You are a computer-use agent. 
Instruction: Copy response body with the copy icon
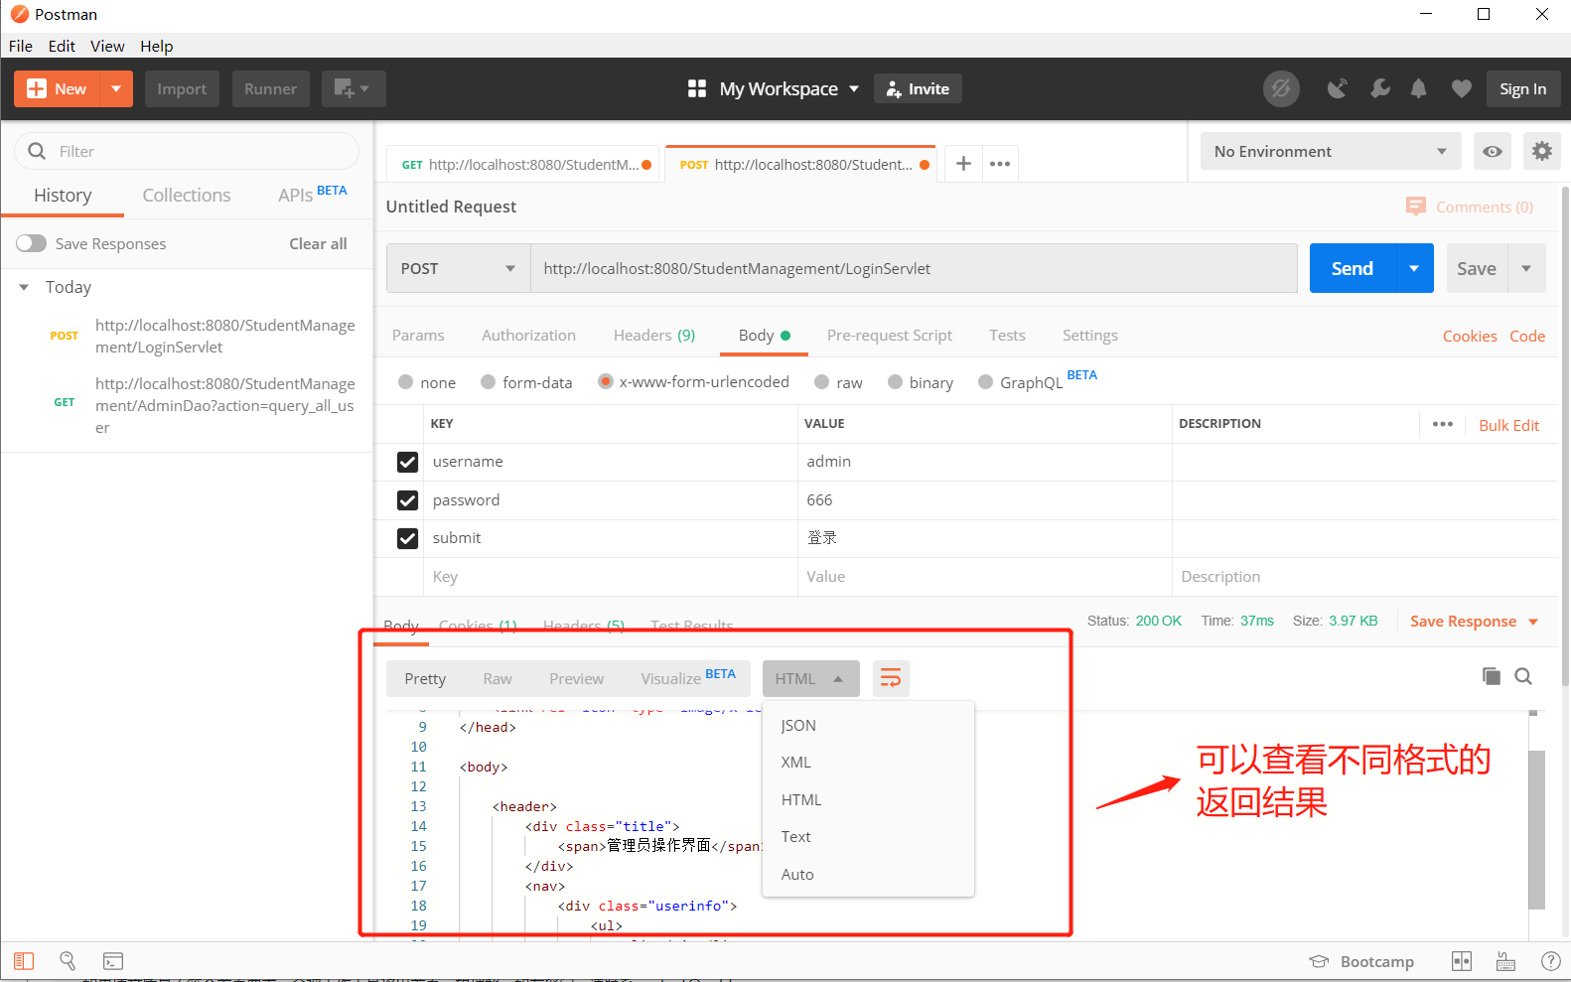(x=1491, y=676)
